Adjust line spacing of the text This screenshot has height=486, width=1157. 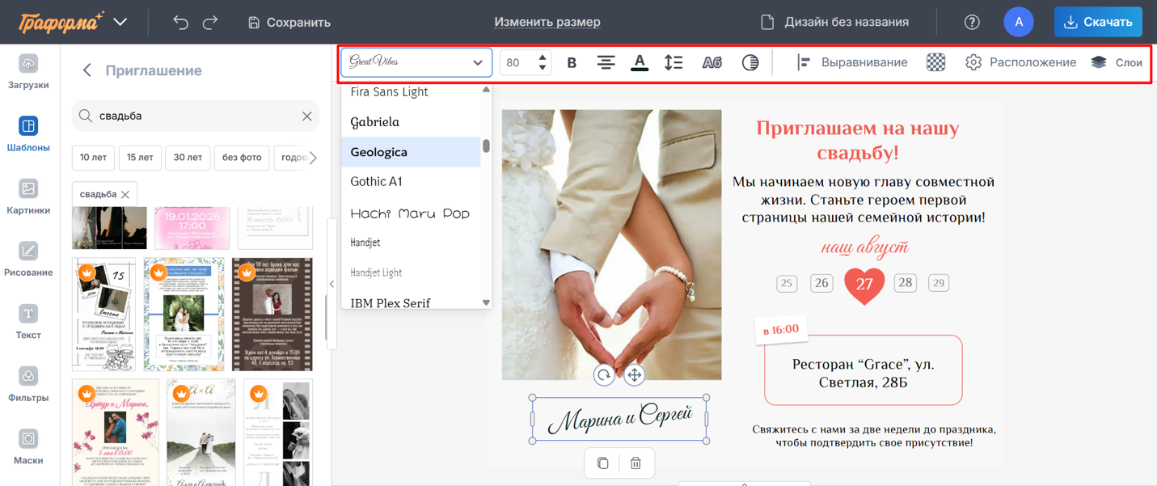pos(674,61)
